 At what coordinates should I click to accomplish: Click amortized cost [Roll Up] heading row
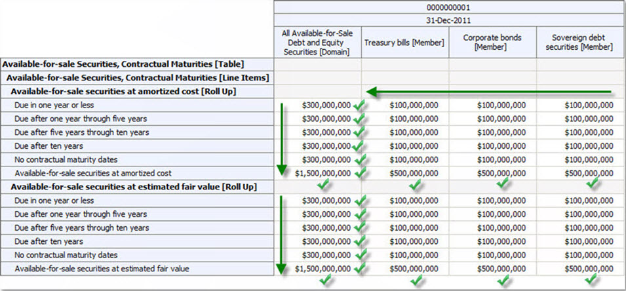point(137,91)
